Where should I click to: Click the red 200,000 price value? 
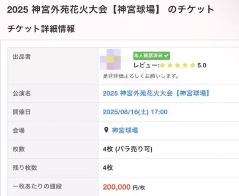[x=117, y=186]
